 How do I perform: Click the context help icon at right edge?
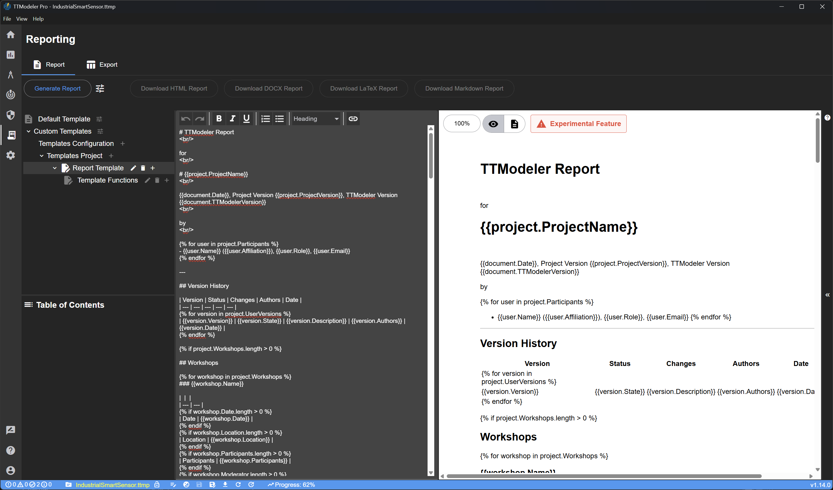click(827, 118)
